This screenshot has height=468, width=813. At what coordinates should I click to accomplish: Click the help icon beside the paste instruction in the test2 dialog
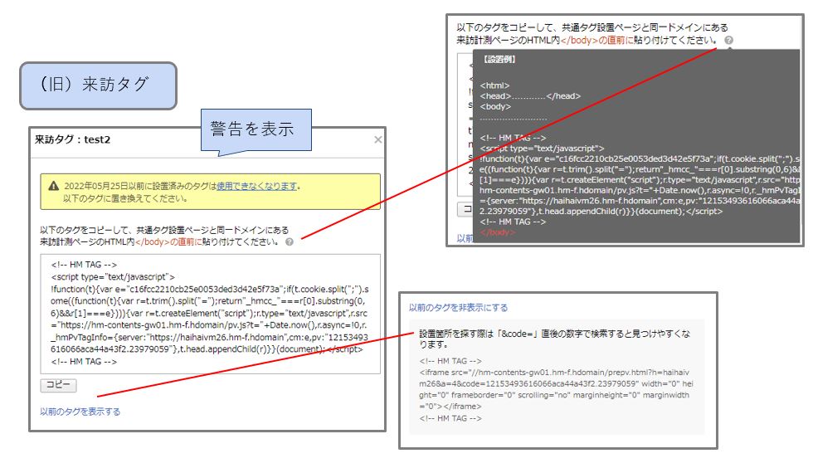pyautogui.click(x=290, y=241)
